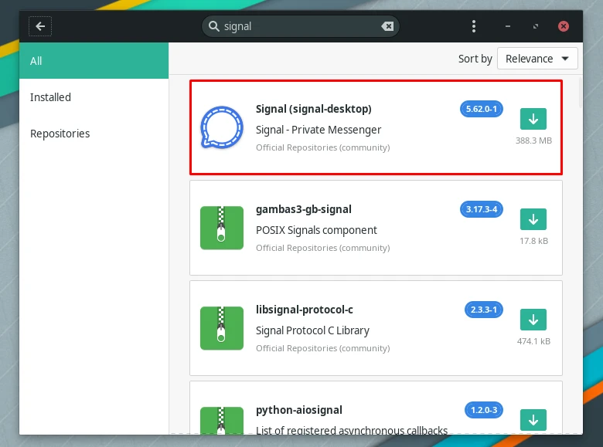
Task: Open the python-aiosignal title
Action: 299,410
